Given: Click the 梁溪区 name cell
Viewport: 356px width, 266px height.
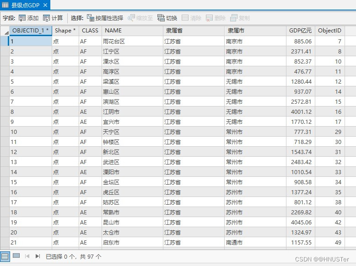Looking at the screenshot, I should pos(132,82).
